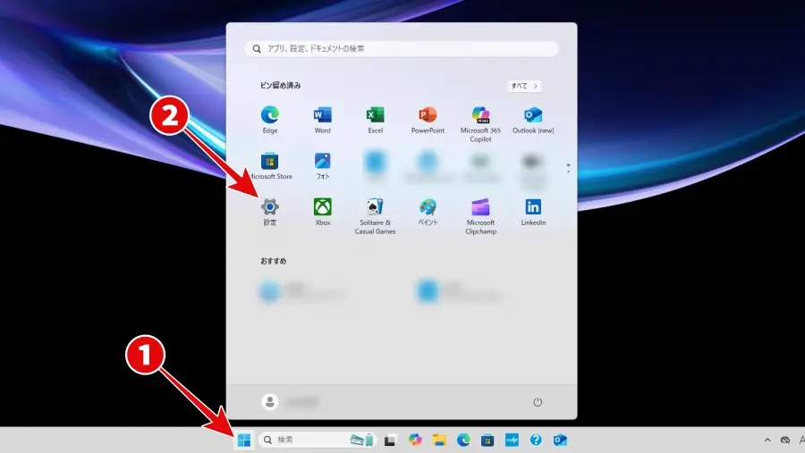Viewport: 805px width, 453px height.
Task: Open Edge from the taskbar
Action: [463, 440]
